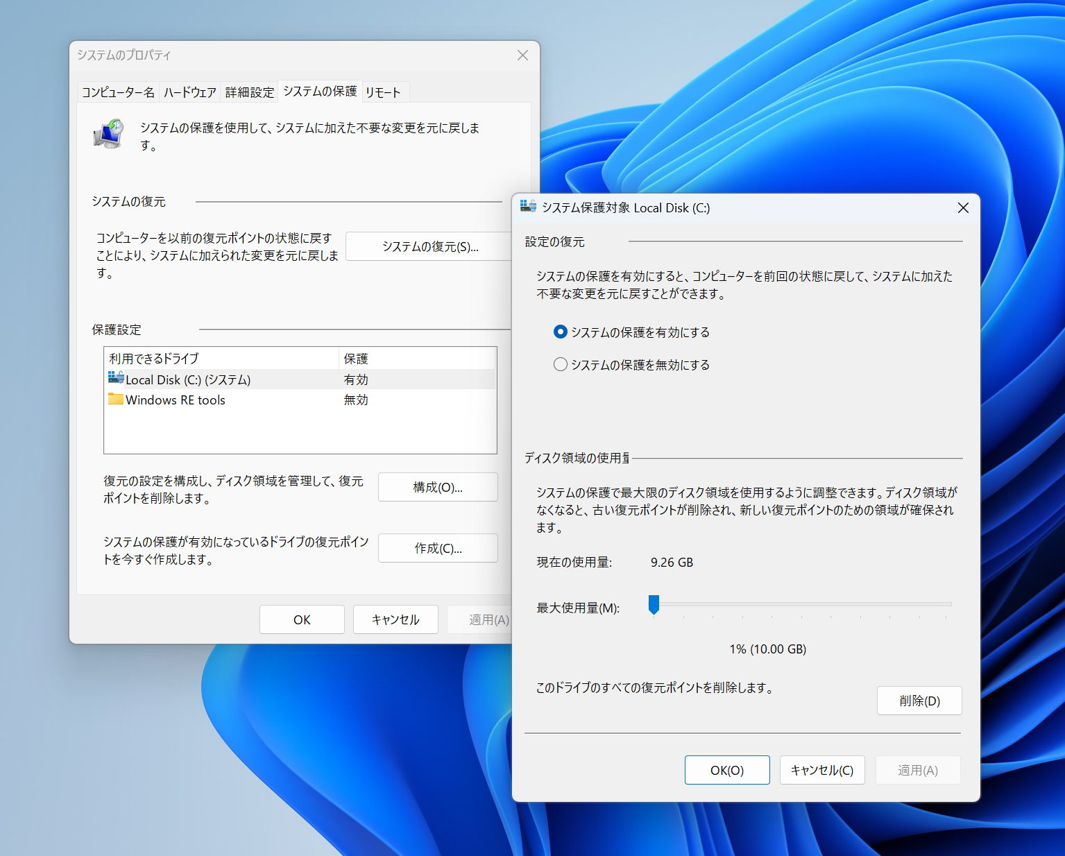The height and width of the screenshot is (856, 1065).
Task: Click the system protection monitor icon
Action: (108, 134)
